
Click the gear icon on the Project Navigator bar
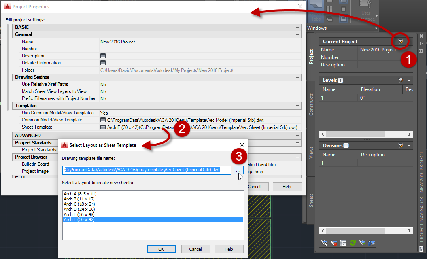421,51
